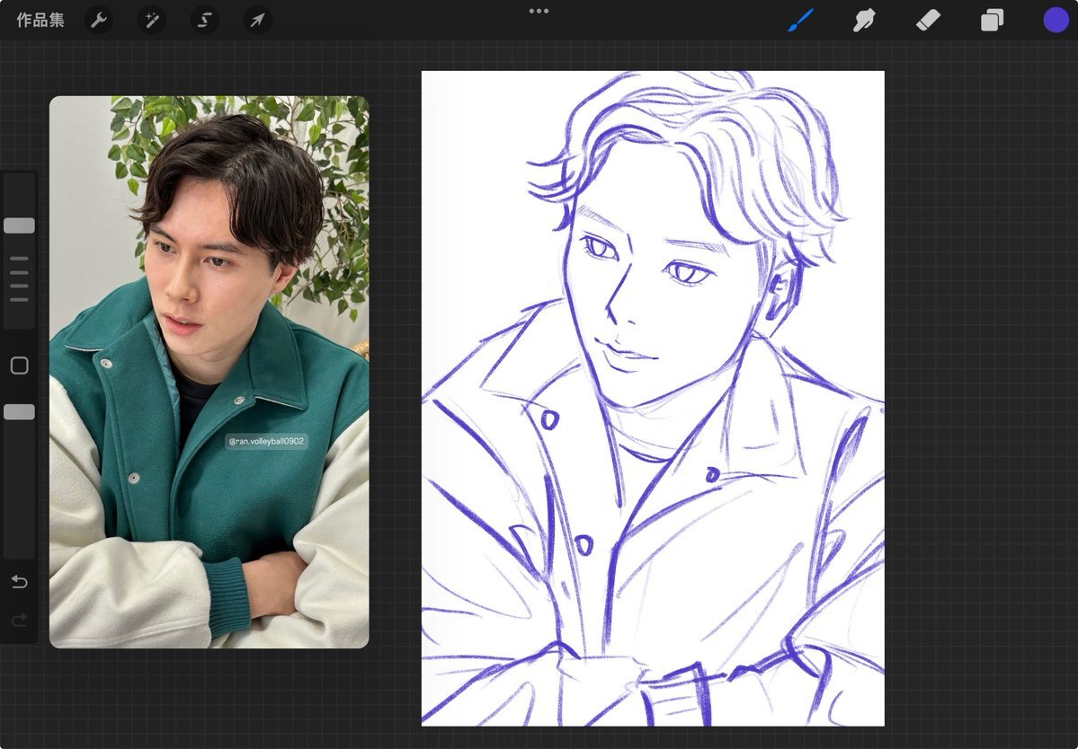This screenshot has height=749, width=1078.
Task: Open the Actions wrench menu
Action: (99, 20)
